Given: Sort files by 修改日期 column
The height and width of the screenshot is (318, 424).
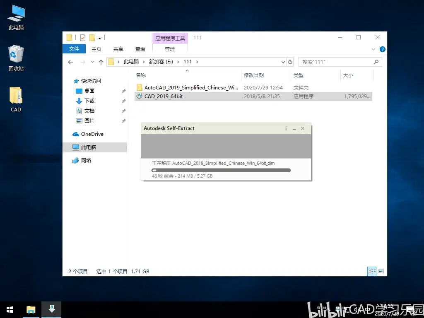Looking at the screenshot, I should click(254, 75).
